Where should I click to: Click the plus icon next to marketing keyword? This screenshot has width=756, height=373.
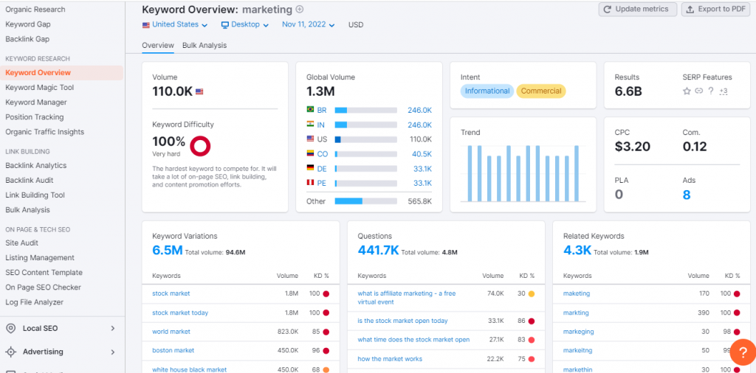(x=300, y=9)
